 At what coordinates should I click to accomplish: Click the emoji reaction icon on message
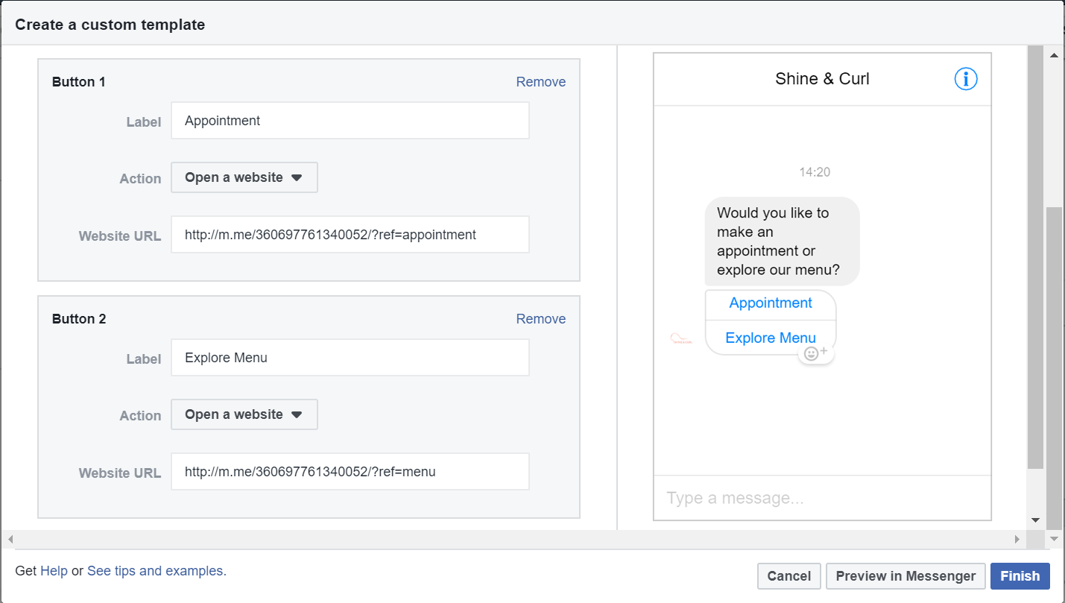point(815,354)
